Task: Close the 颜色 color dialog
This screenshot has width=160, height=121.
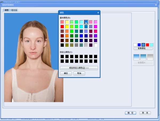Action: 98,13
